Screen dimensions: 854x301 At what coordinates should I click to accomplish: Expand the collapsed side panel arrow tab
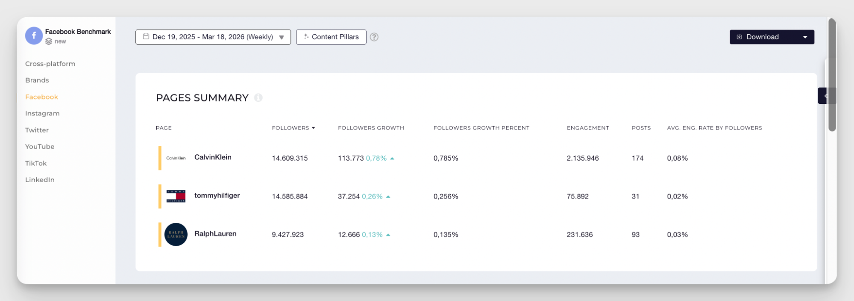click(x=825, y=96)
